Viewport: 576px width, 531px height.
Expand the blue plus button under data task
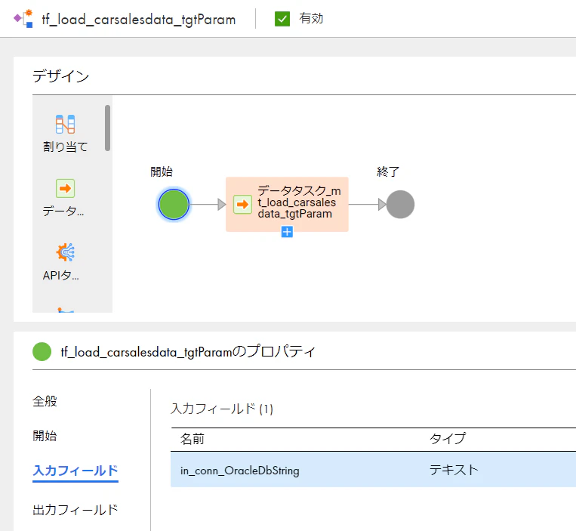tap(287, 232)
